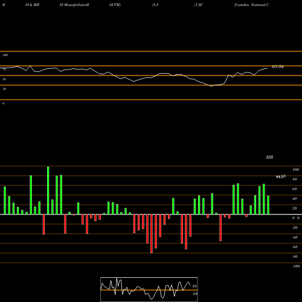Click the 30 label on the RSI axis

(x=4, y=89)
